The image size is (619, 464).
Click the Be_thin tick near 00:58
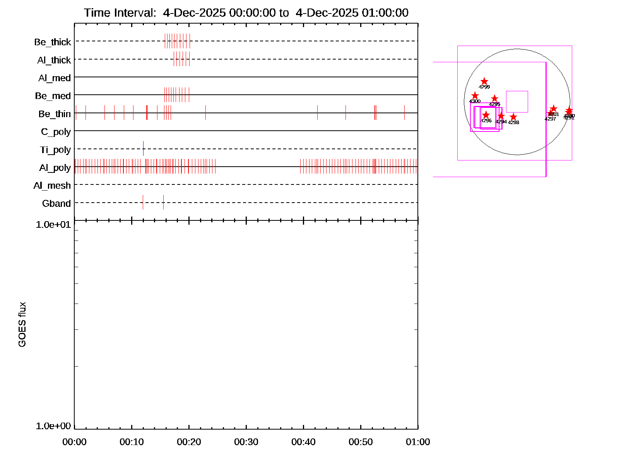pyautogui.click(x=404, y=113)
